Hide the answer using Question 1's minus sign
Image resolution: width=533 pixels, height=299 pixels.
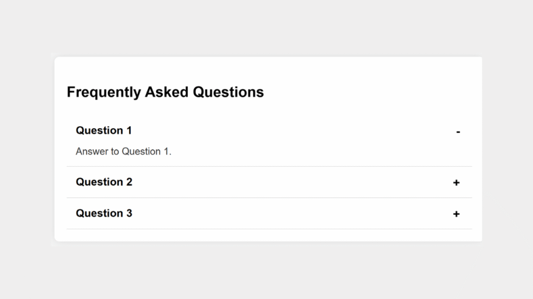pos(458,132)
